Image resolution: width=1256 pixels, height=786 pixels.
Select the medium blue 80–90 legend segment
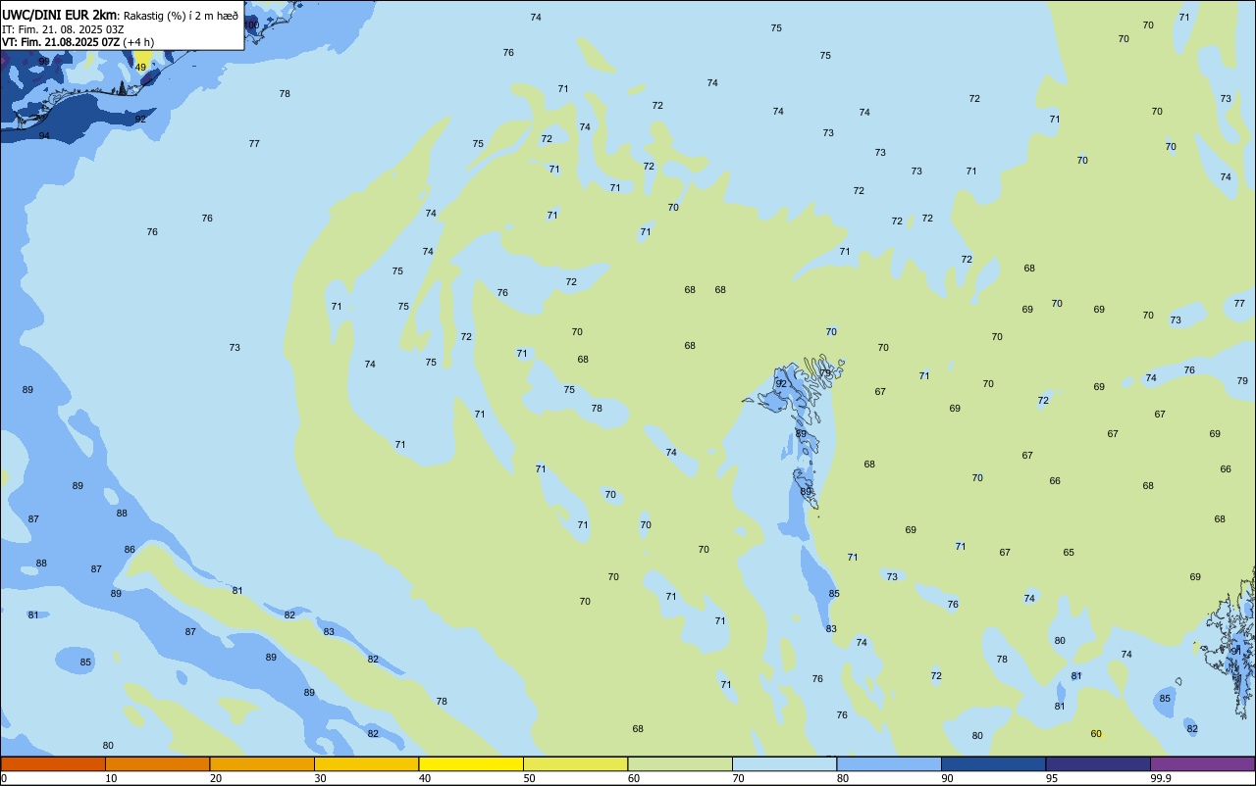[889, 763]
